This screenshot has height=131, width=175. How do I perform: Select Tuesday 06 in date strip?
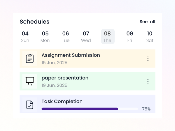coord(66,37)
